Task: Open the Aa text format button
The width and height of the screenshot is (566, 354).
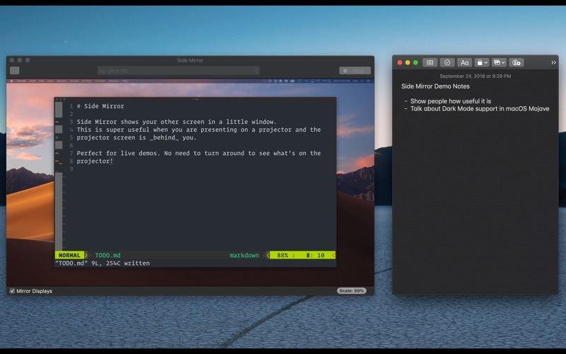Action: (x=465, y=62)
